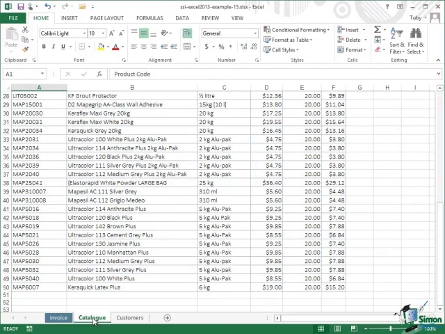Click the Fill down arrow icon
Image resolution: width=445 pixels, height=334 pixels.
point(378,40)
